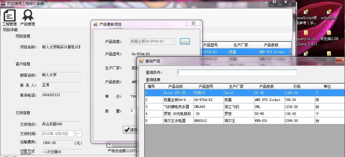The width and height of the screenshot is (345, 157).
Task: Click the 产品总金额 label in main window
Action: tap(122, 151)
